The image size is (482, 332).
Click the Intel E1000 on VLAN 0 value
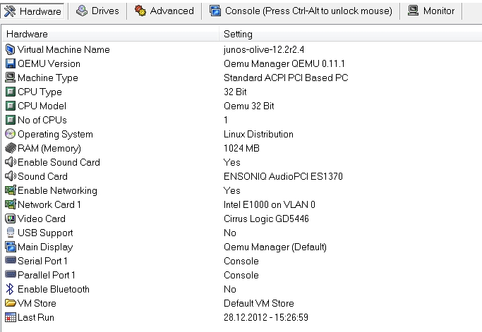(x=270, y=205)
